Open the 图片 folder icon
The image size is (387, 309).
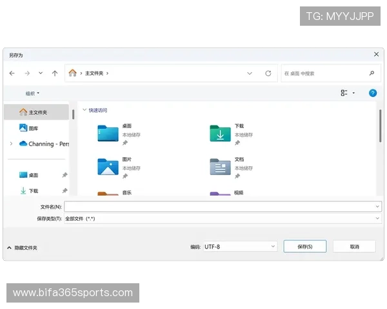(108, 167)
